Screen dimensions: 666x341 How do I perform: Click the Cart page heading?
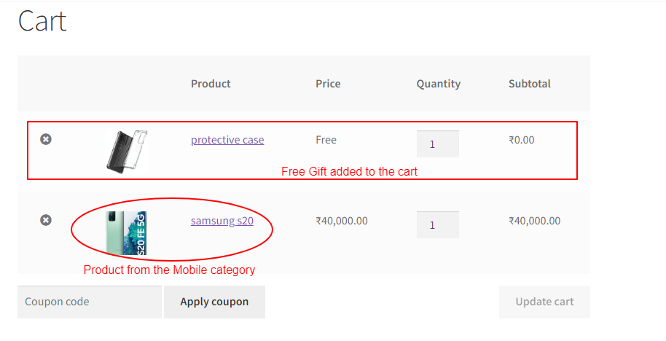[42, 21]
